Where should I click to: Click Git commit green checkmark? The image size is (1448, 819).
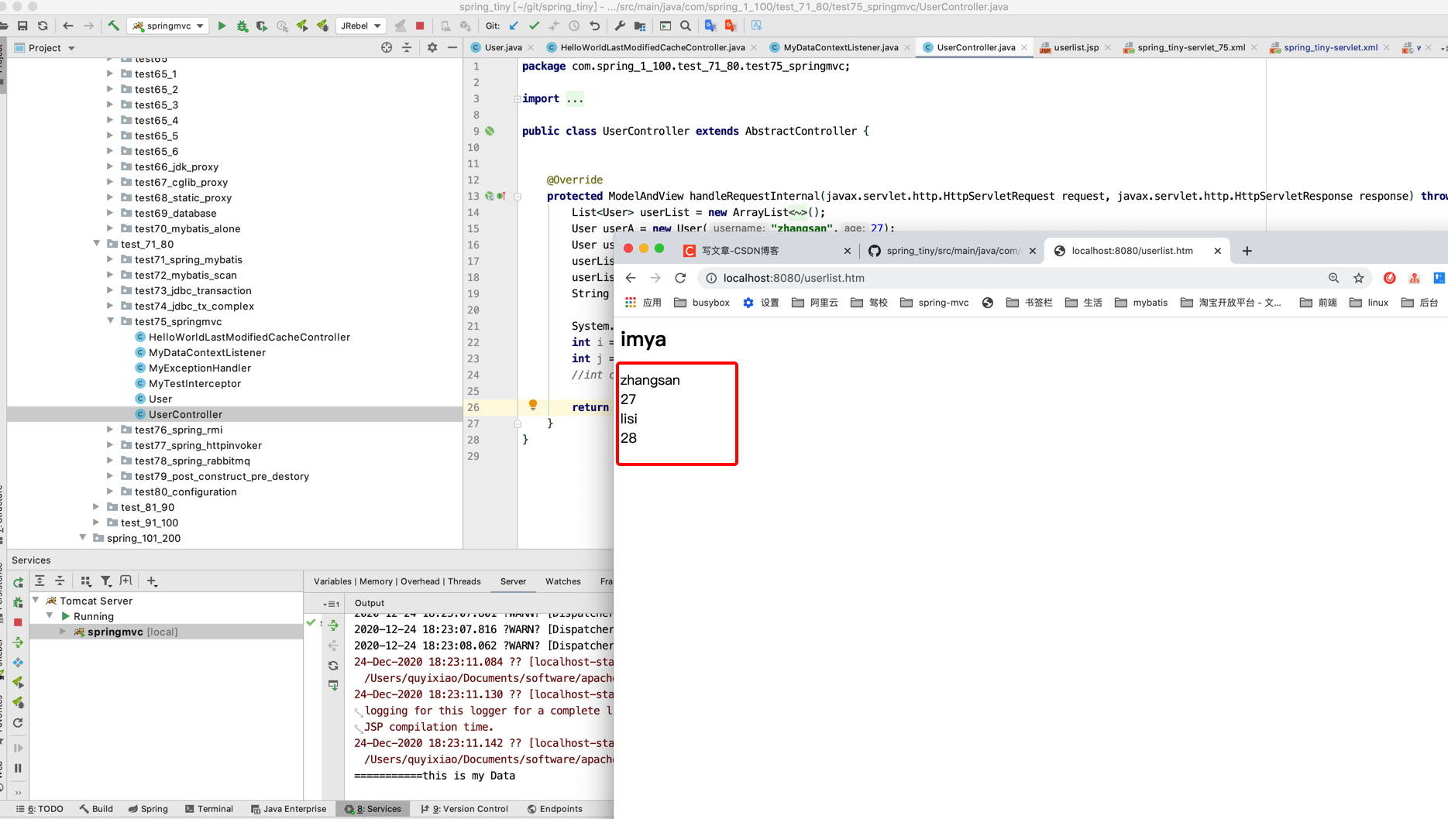tap(534, 26)
